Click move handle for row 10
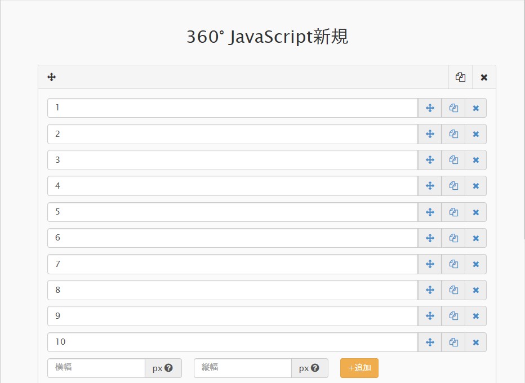The height and width of the screenshot is (383, 525). (x=430, y=342)
